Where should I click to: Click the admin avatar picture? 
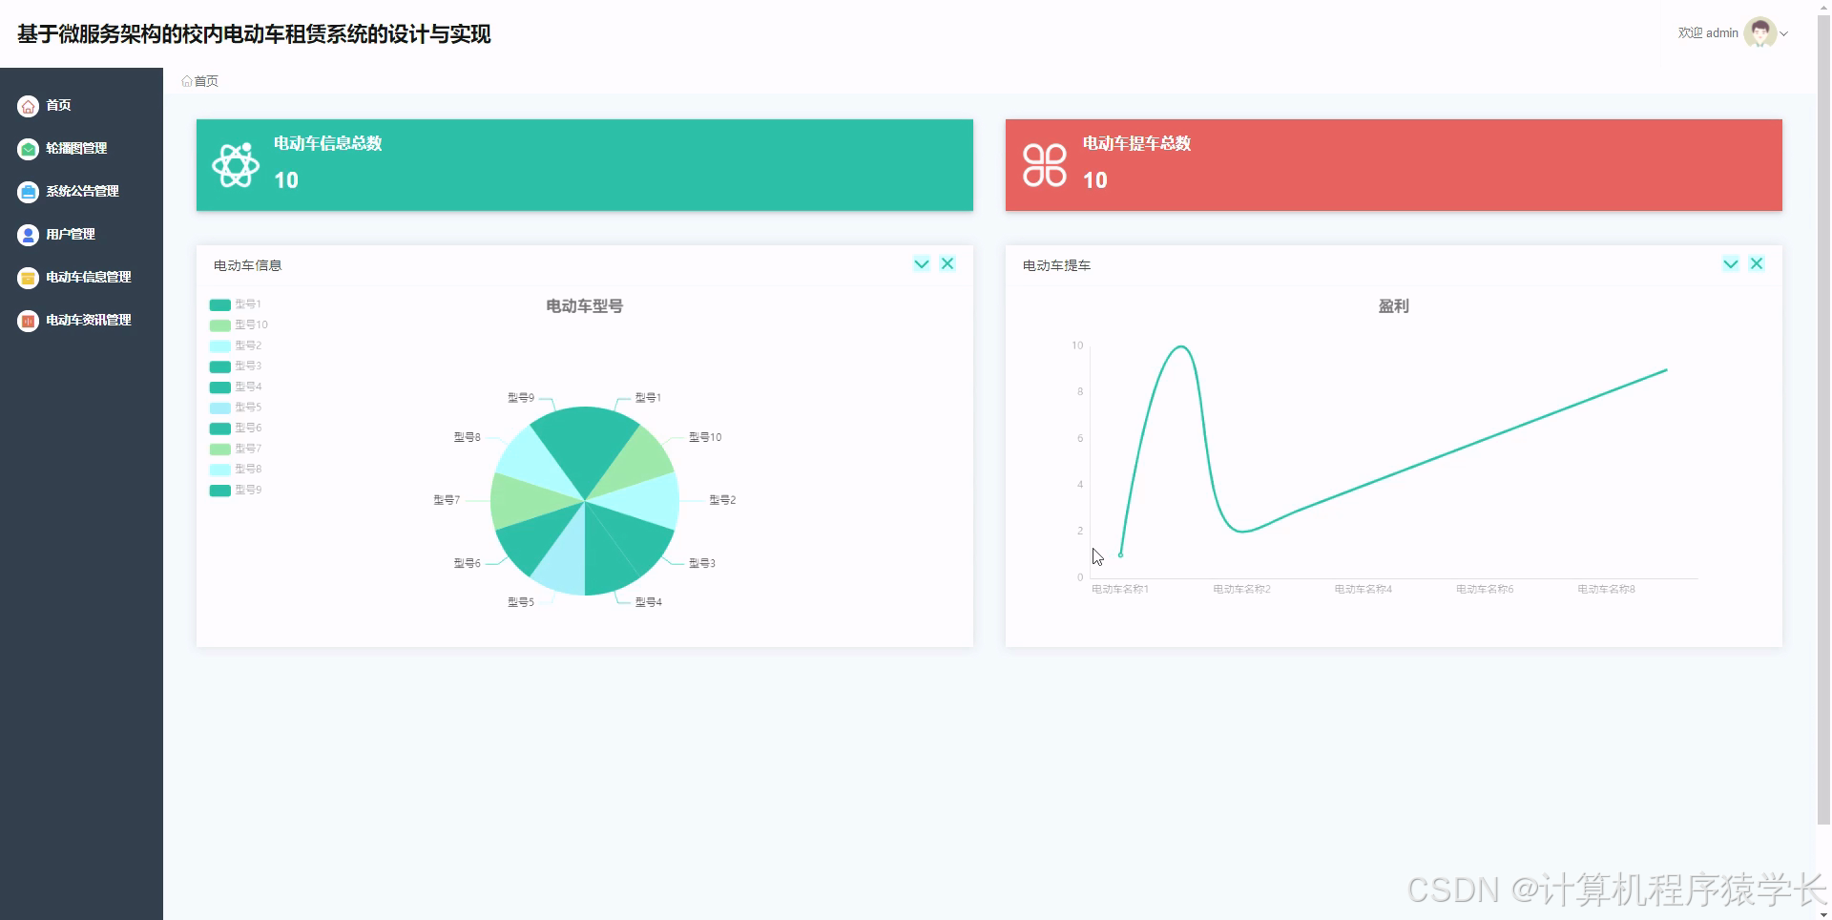pos(1759,32)
